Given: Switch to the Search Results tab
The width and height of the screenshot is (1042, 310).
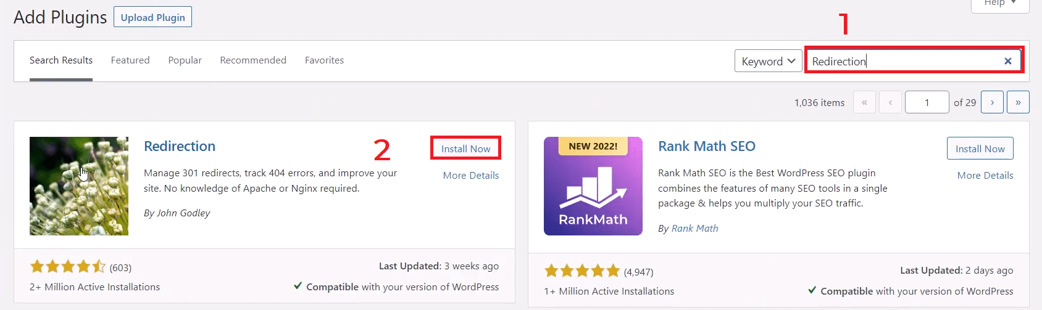Looking at the screenshot, I should (61, 60).
